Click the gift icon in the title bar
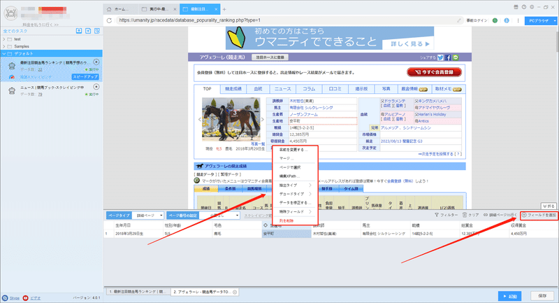This screenshot has width=559, height=303. 516,7
